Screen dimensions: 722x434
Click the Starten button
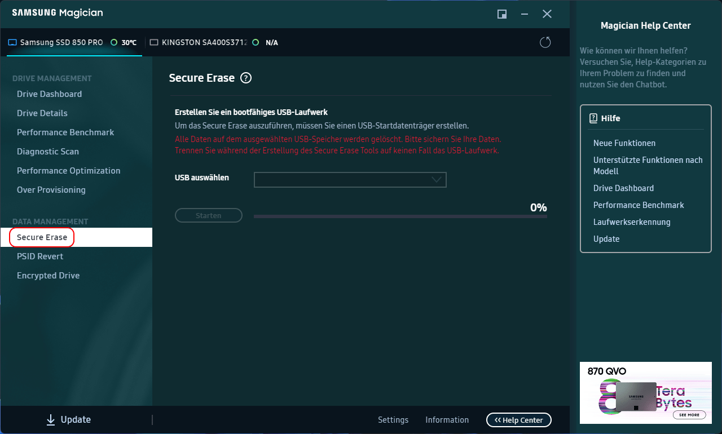209,215
